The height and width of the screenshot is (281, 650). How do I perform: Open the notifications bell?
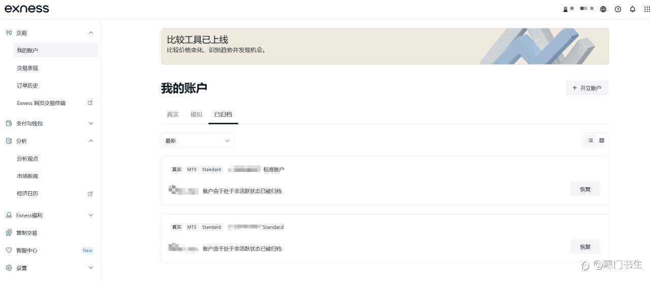click(x=632, y=9)
